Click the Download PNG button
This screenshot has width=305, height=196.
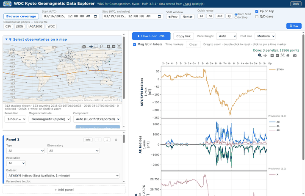click(151, 36)
